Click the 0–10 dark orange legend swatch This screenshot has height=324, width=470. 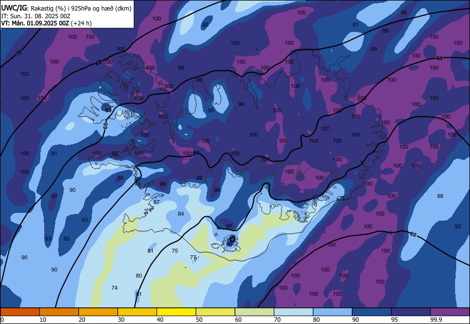(x=20, y=312)
